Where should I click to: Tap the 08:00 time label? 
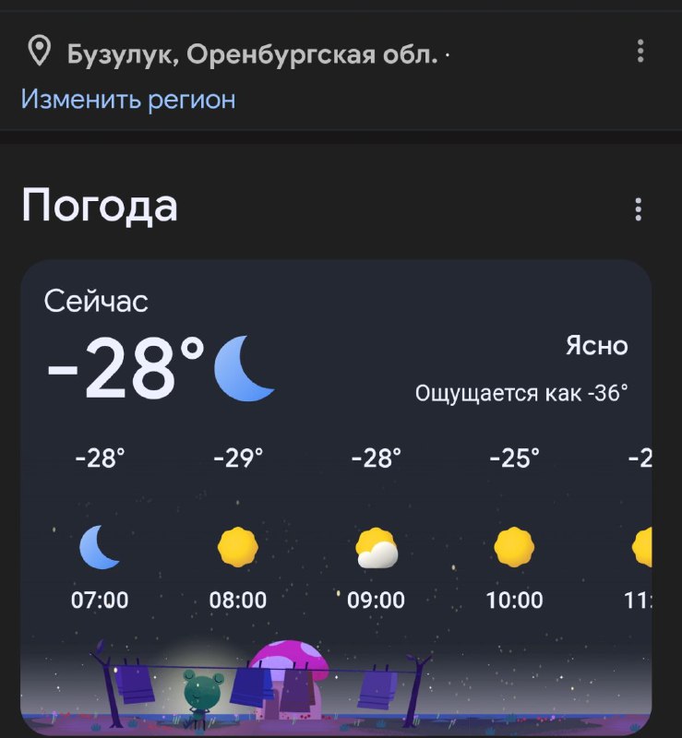(x=237, y=601)
